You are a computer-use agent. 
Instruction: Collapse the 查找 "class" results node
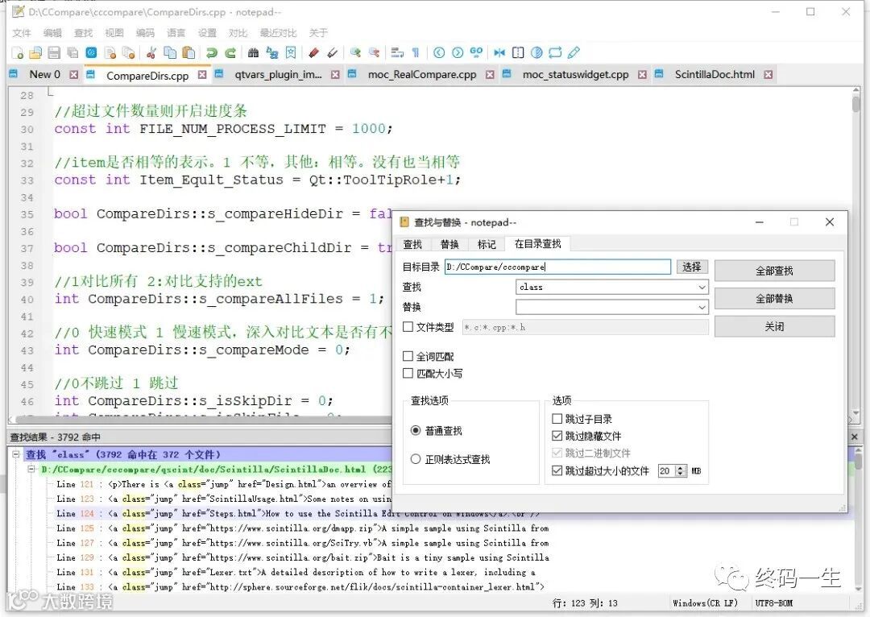[x=16, y=453]
